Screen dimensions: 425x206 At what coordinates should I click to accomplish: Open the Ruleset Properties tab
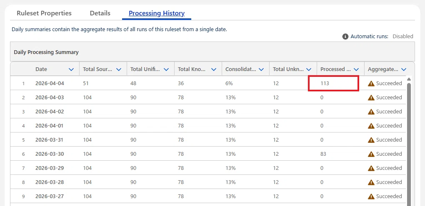tap(44, 13)
